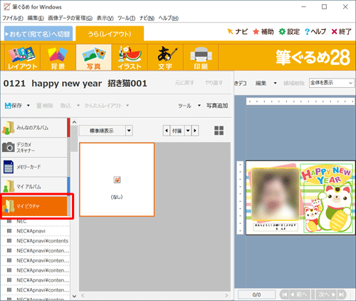Click Happy New Year text on card
The width and height of the screenshot is (356, 301).
(x=326, y=174)
